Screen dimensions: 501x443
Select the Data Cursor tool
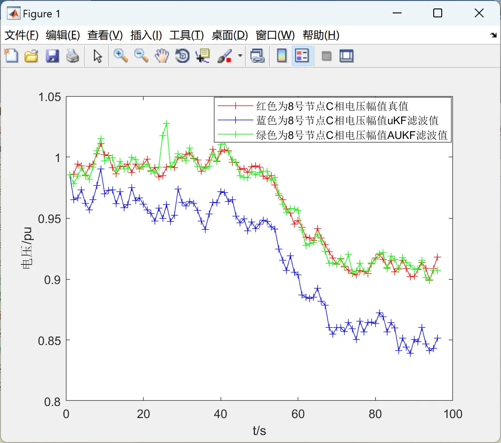203,56
